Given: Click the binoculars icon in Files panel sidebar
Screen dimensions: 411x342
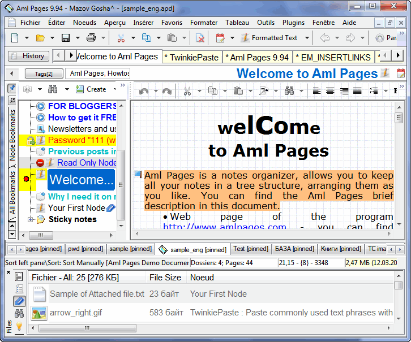Looking at the screenshot, I should (x=19, y=314).
